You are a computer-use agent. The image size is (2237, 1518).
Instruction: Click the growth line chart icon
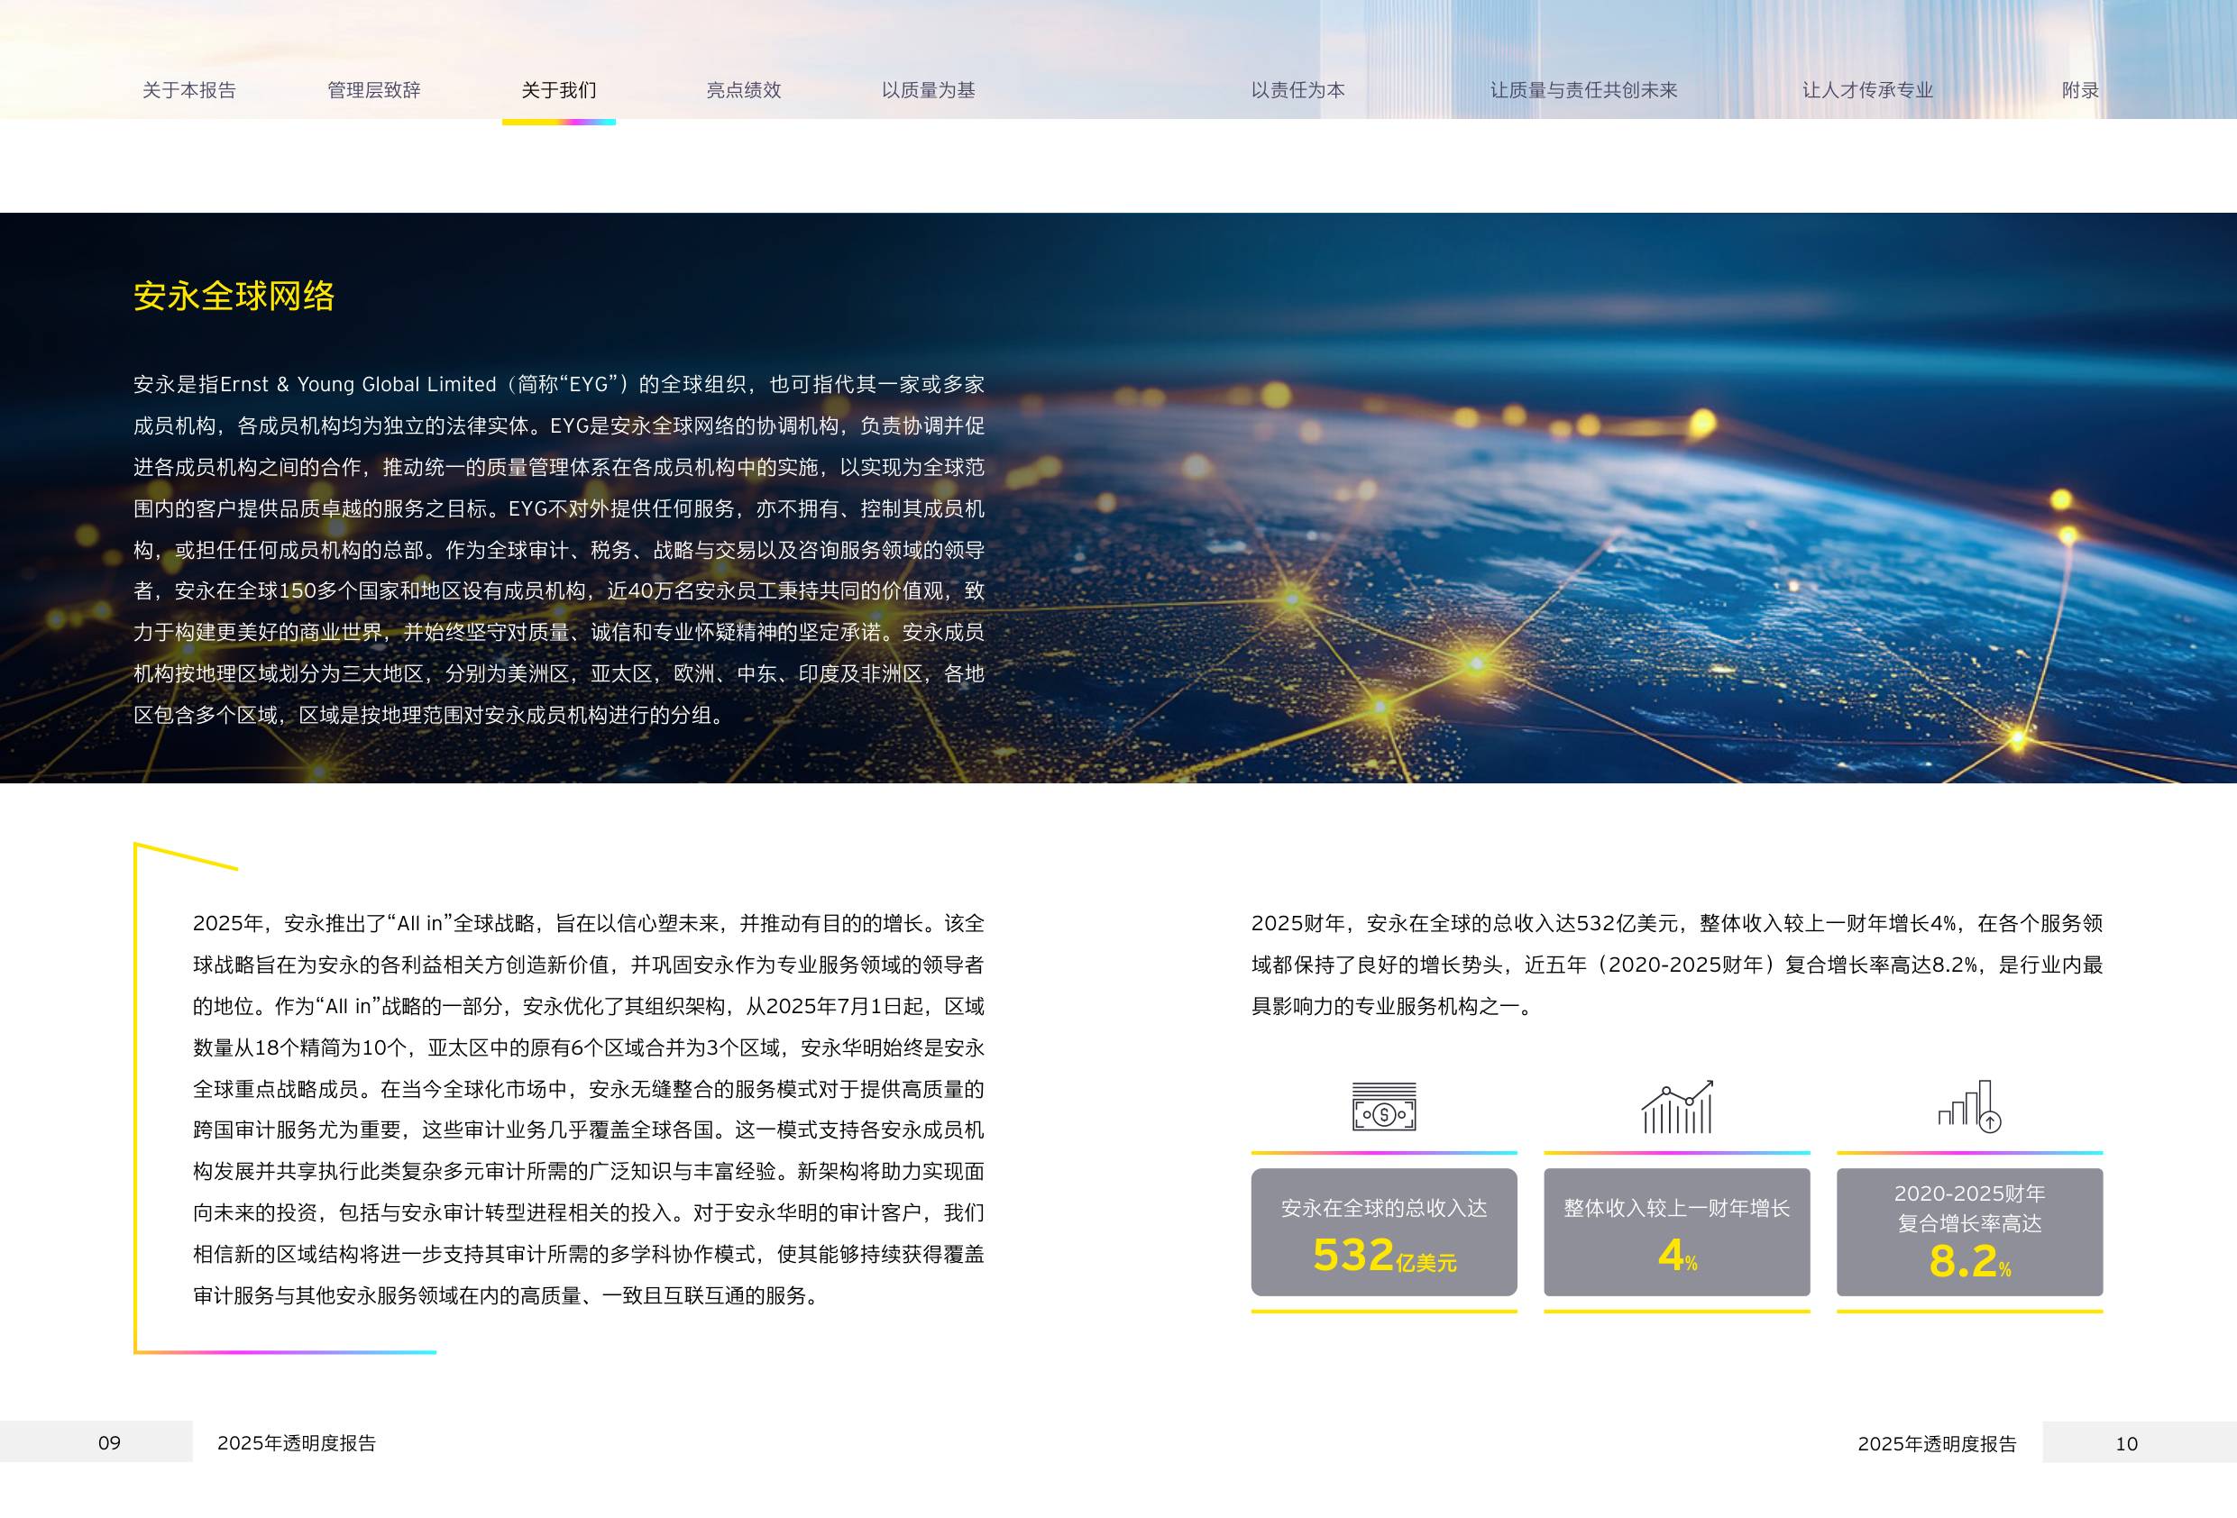(x=1677, y=1106)
